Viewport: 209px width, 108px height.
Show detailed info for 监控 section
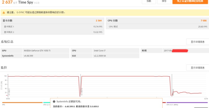pos(197,68)
